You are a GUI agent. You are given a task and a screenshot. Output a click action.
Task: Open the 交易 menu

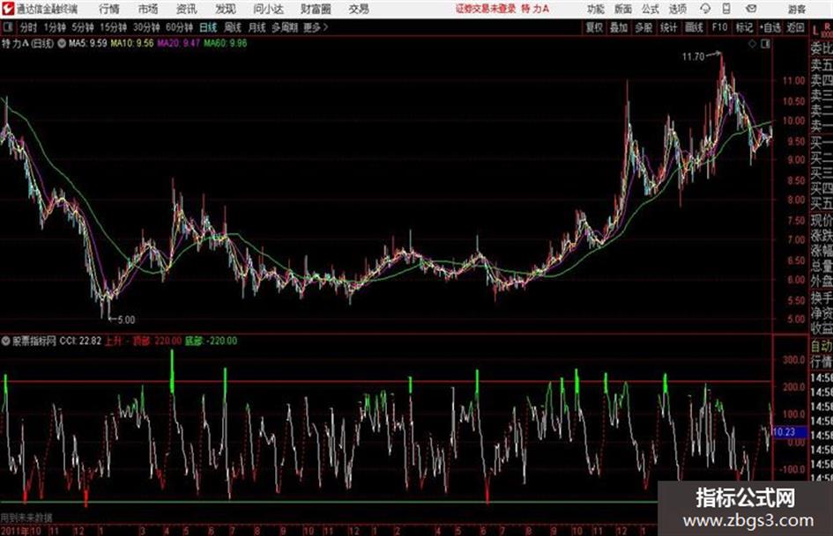point(359,9)
